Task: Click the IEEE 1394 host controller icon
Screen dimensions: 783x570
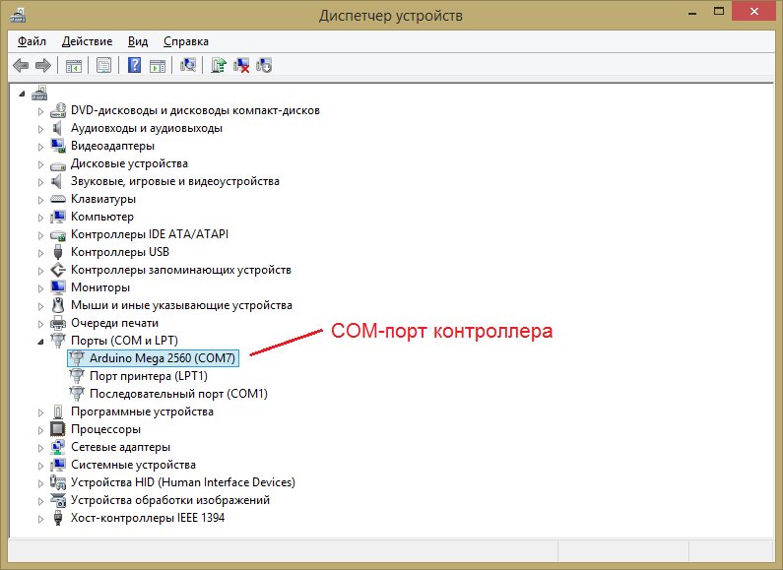Action: [58, 518]
